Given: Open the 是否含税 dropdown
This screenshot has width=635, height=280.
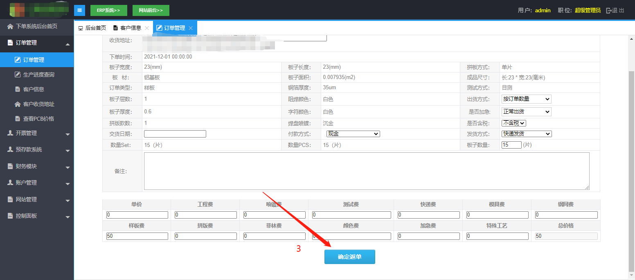Looking at the screenshot, I should tap(513, 123).
